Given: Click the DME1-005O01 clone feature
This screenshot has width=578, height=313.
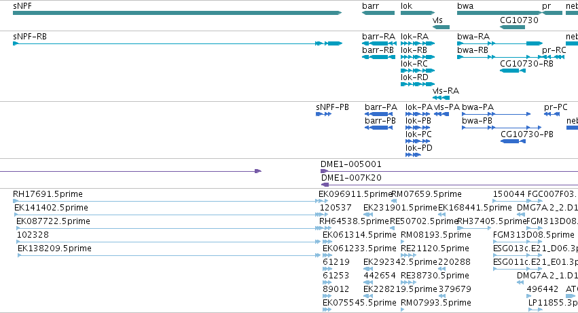Looking at the screenshot, I should 449,171.
